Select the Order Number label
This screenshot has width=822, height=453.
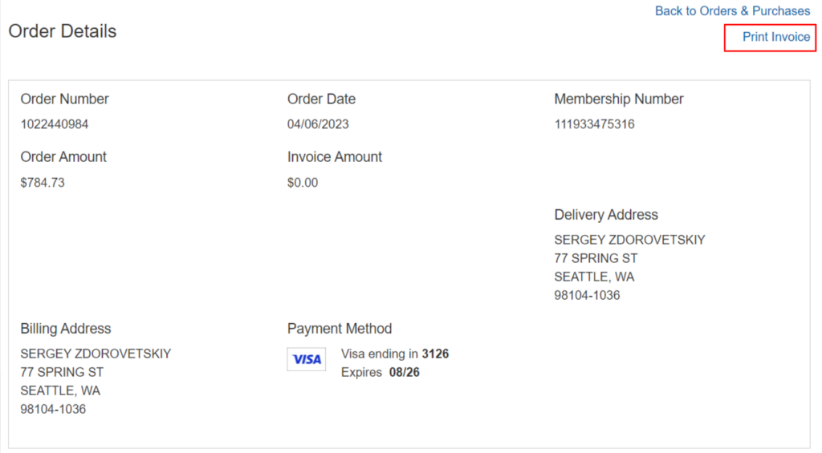(x=65, y=99)
